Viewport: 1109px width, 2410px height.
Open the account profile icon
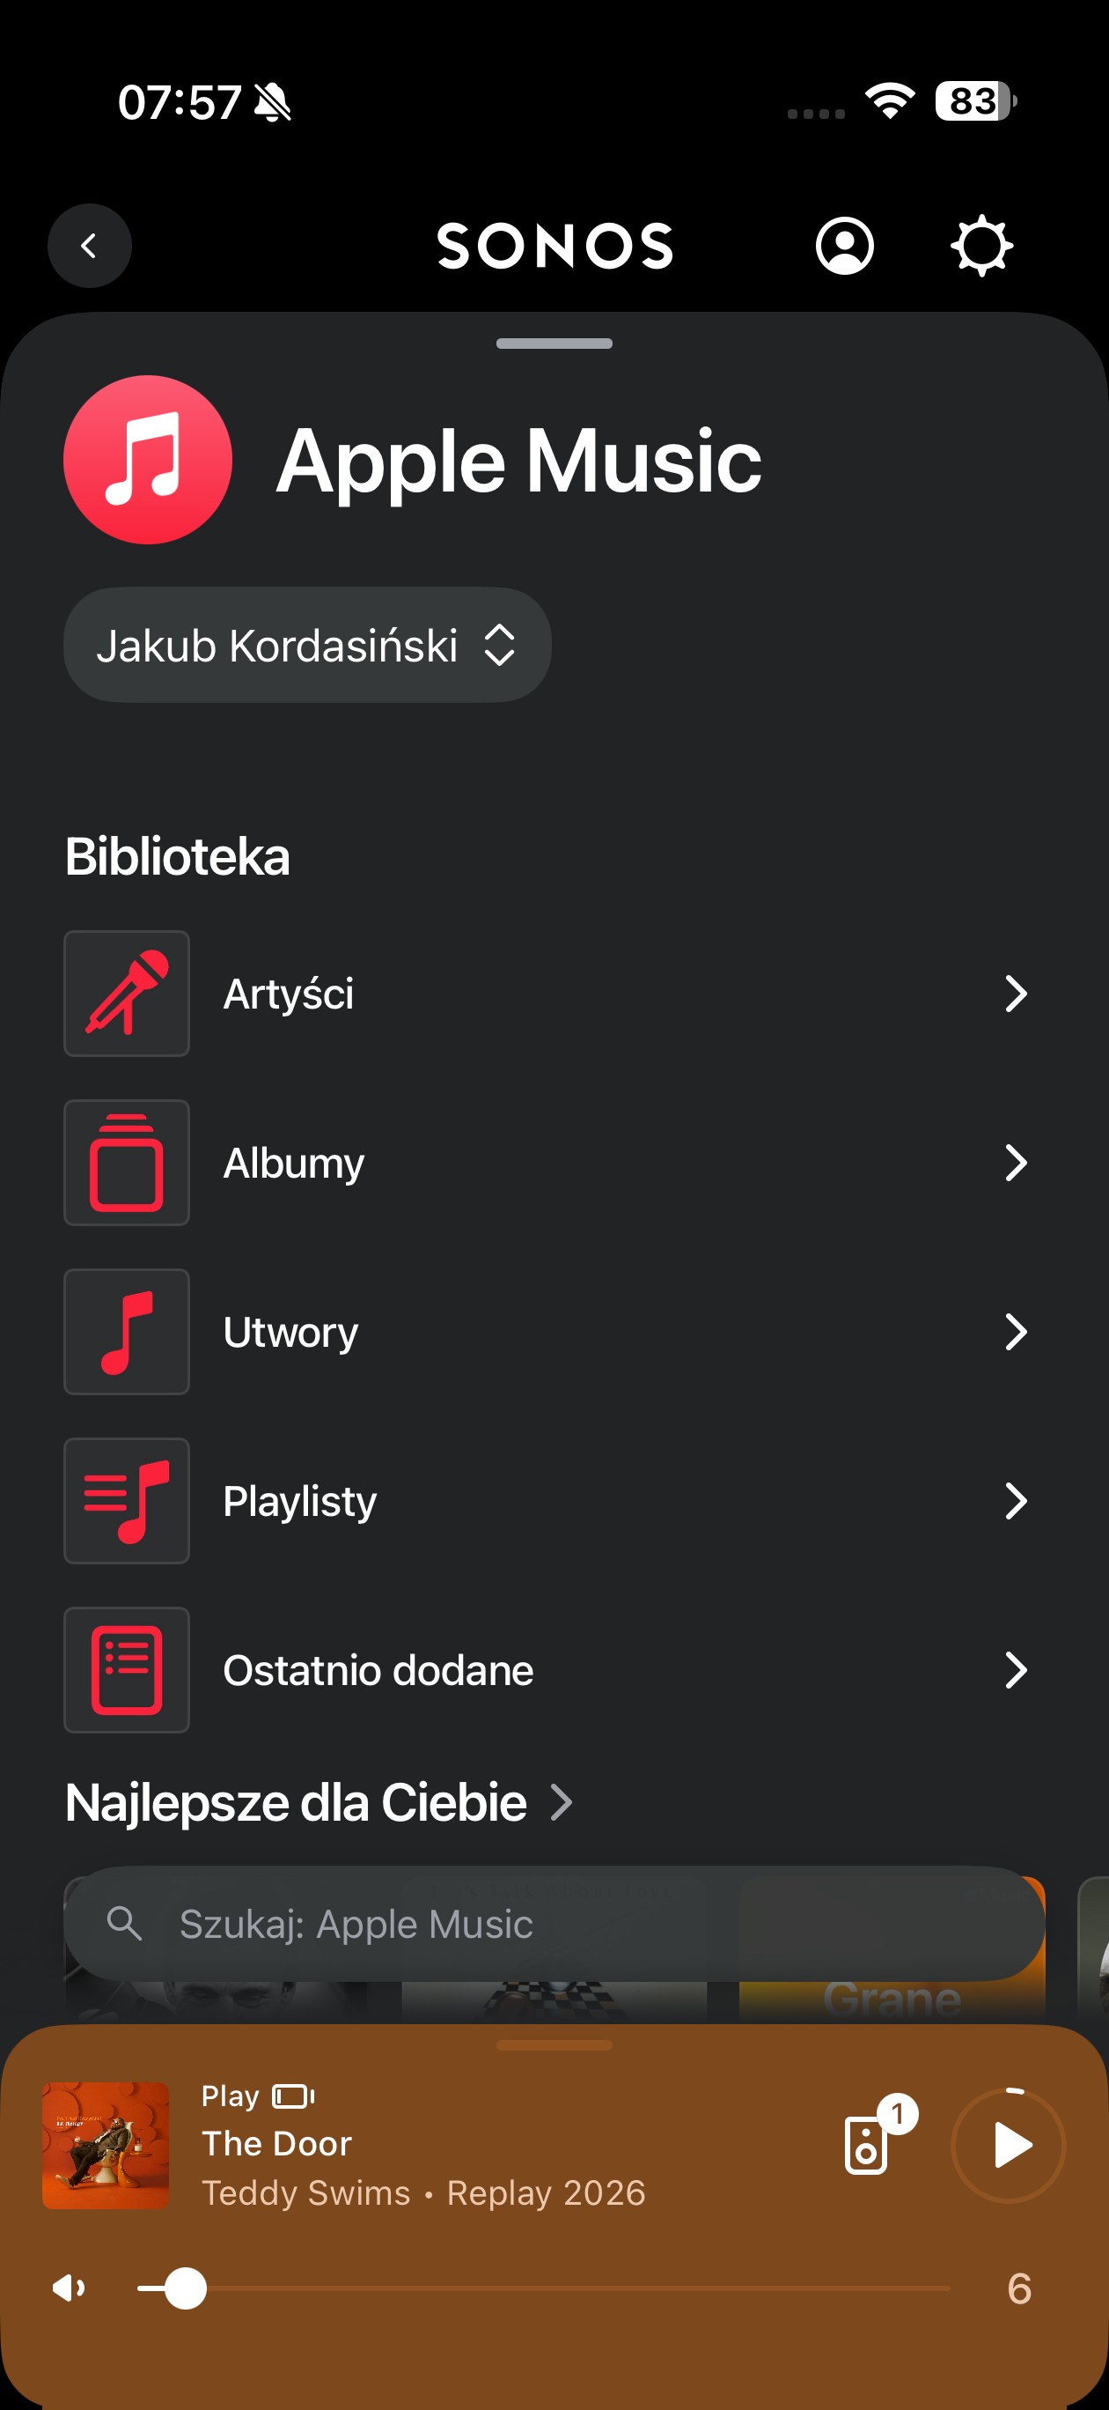pyautogui.click(x=844, y=246)
